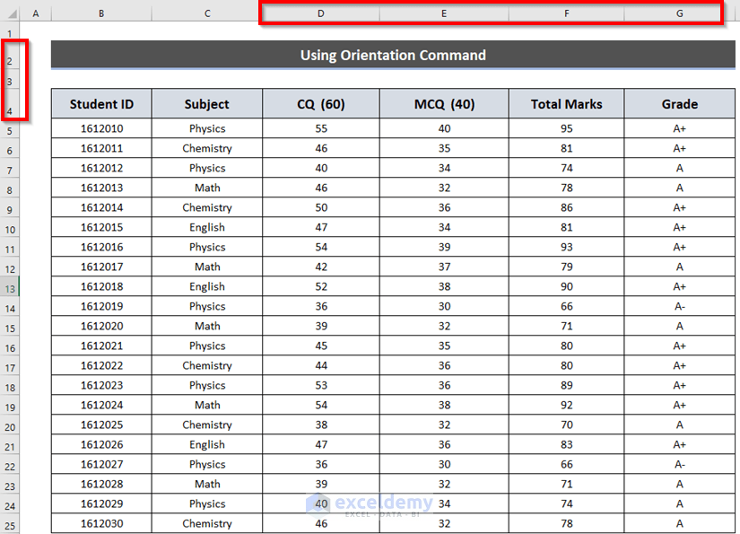Select cell with Student ID 1612030

(x=101, y=523)
